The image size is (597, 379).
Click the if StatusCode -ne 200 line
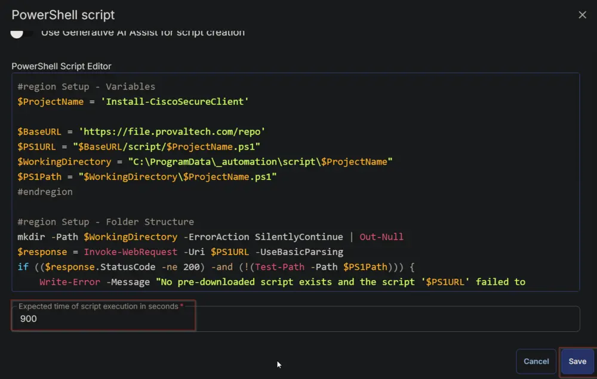(x=216, y=267)
